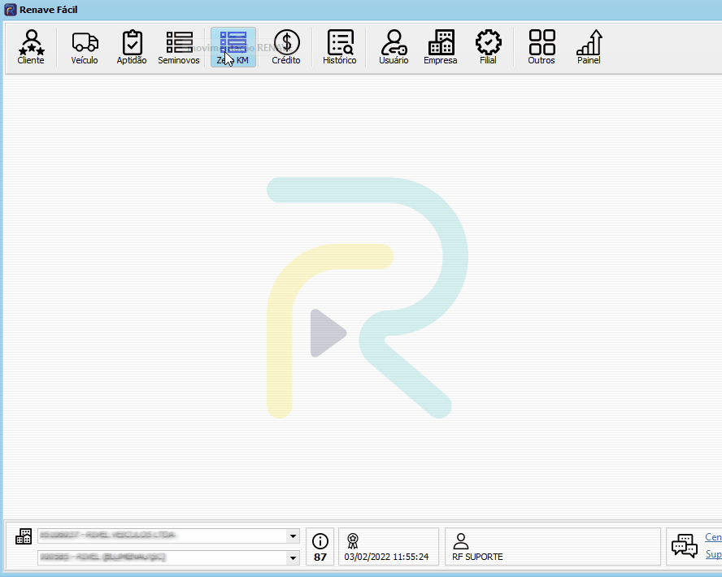Open the Seminovos list
Viewport: 722px width, 577px height.
pyautogui.click(x=179, y=47)
